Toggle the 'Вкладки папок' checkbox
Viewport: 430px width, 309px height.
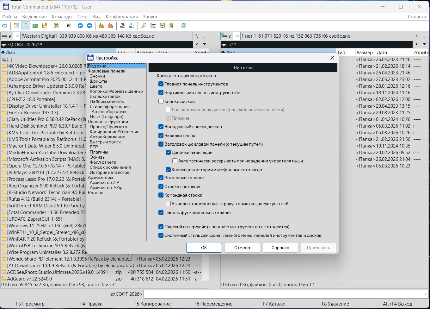point(161,136)
